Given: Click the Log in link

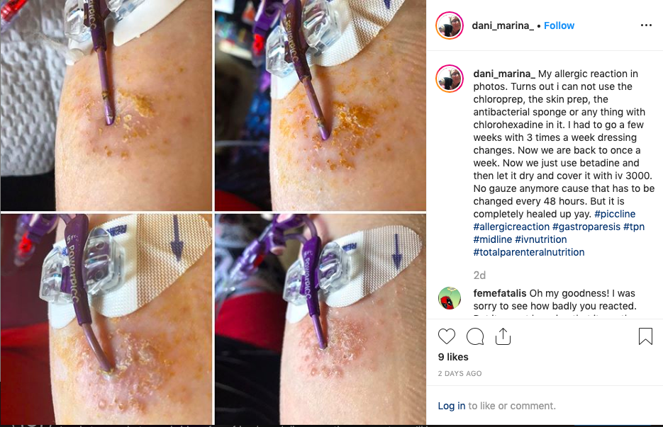Looking at the screenshot, I should pyautogui.click(x=451, y=406).
